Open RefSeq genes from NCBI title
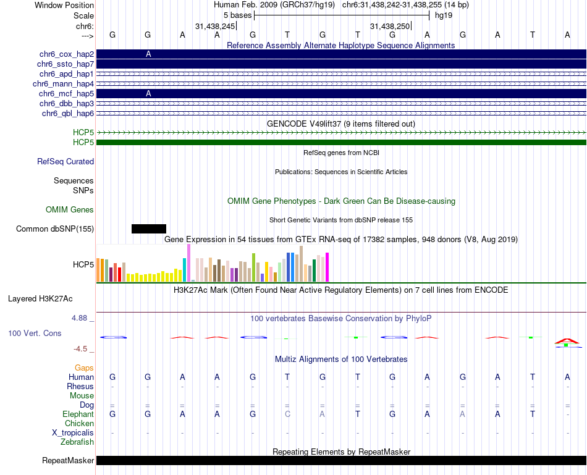 tap(341, 153)
